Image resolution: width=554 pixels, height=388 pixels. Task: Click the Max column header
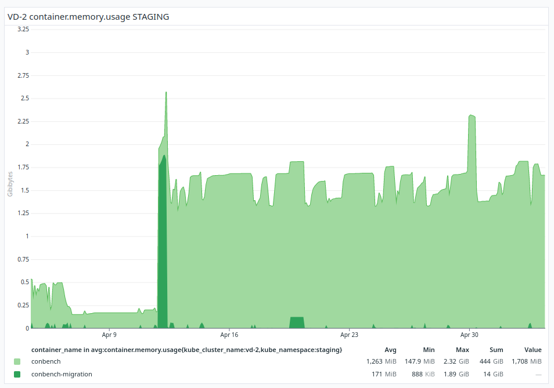click(462, 350)
